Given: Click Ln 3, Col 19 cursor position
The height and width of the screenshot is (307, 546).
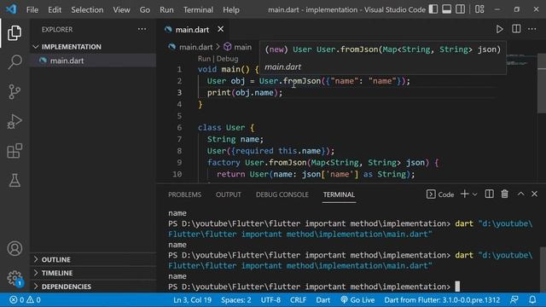Looking at the screenshot, I should tap(192, 299).
